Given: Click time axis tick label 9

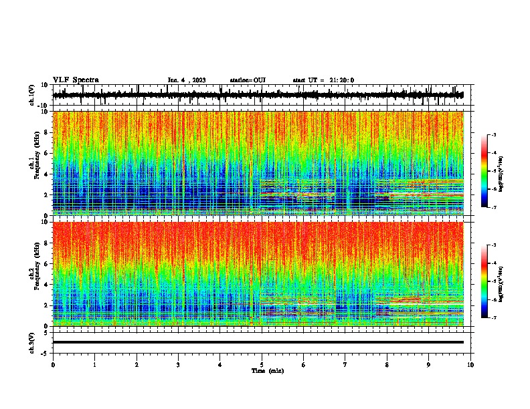Looking at the screenshot, I should click(428, 365).
